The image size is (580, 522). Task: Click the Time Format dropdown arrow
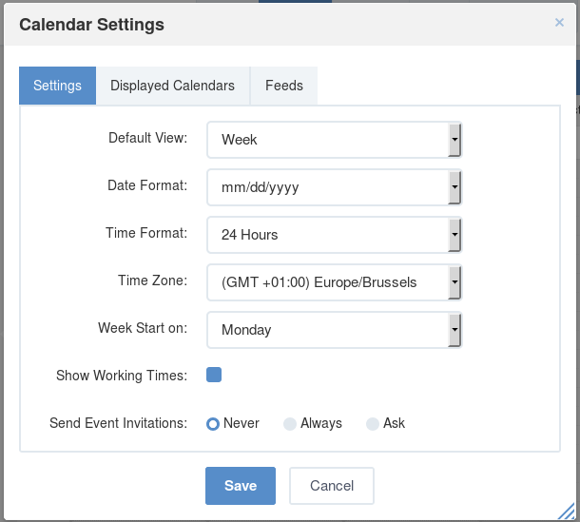click(454, 235)
